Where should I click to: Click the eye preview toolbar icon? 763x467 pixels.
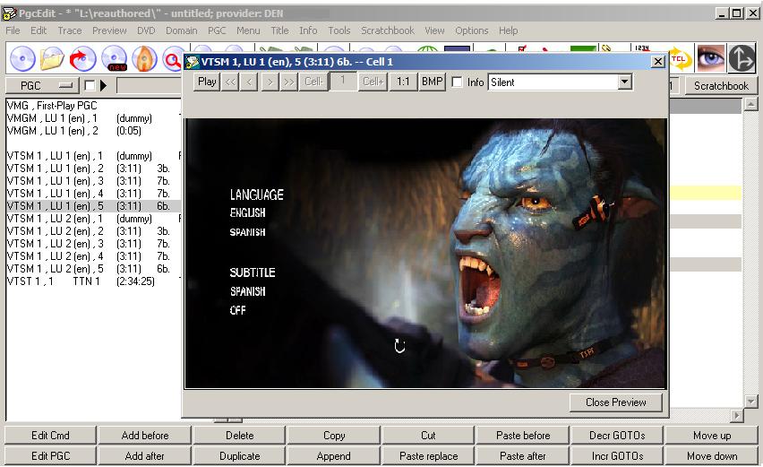(710, 58)
